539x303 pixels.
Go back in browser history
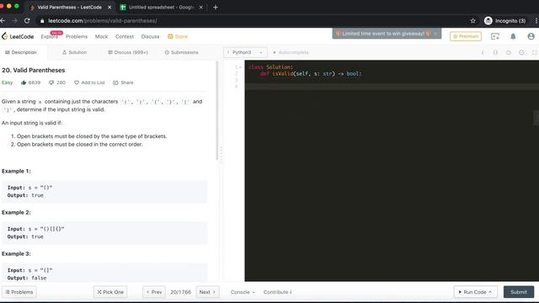pyautogui.click(x=3, y=21)
